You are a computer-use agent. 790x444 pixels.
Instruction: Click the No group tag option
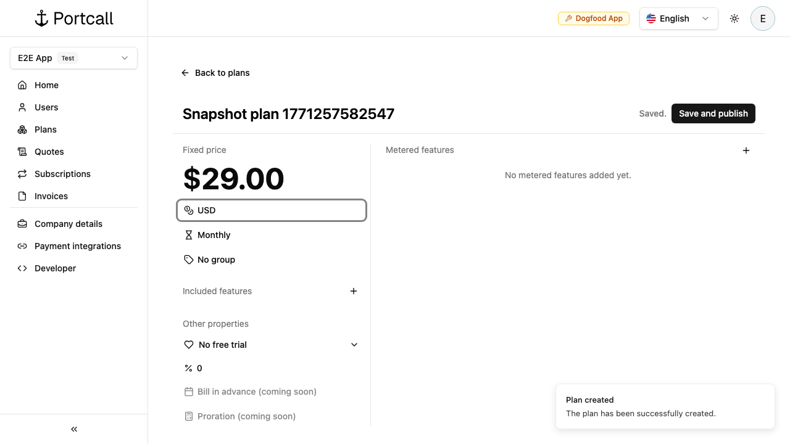pos(216,260)
